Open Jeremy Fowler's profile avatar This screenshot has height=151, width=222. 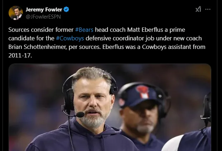(15, 13)
